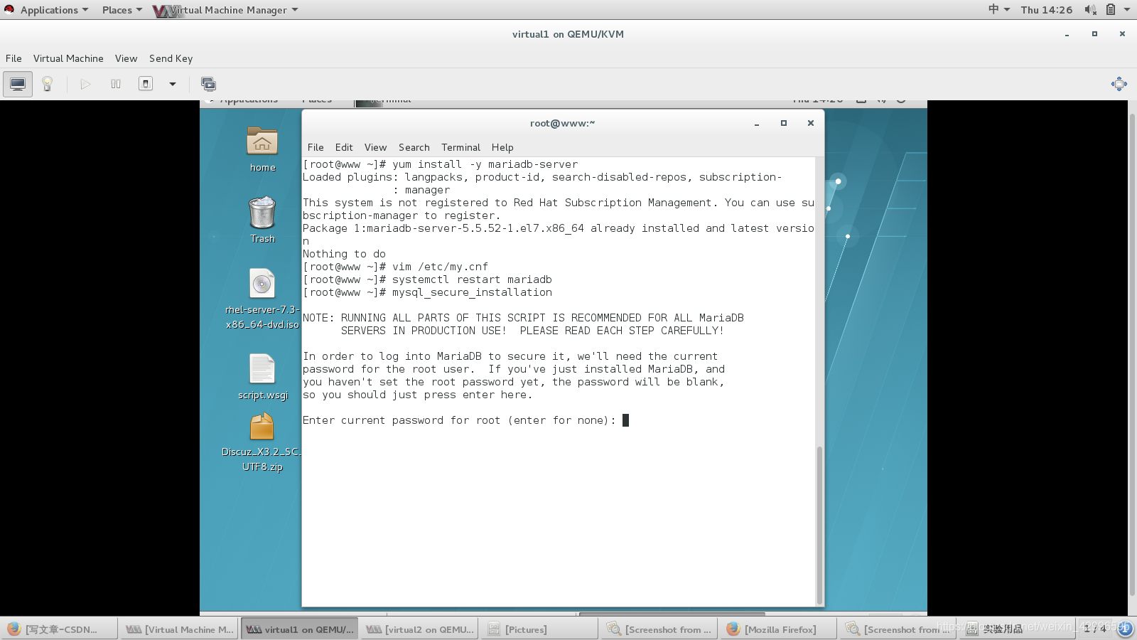This screenshot has width=1137, height=640.
Task: Open the Applications menu
Action: click(x=54, y=10)
